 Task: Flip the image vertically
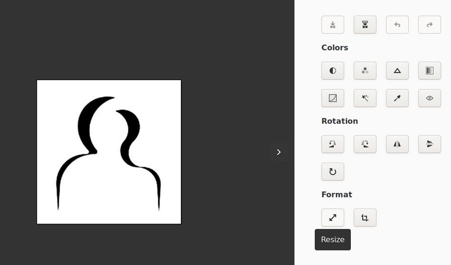click(x=429, y=144)
